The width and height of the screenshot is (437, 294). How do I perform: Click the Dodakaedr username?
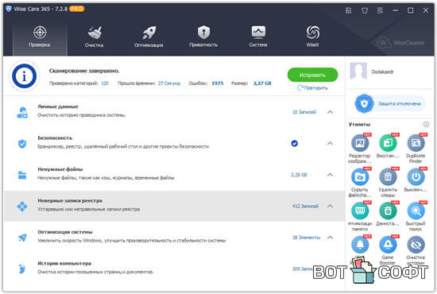[x=382, y=72]
